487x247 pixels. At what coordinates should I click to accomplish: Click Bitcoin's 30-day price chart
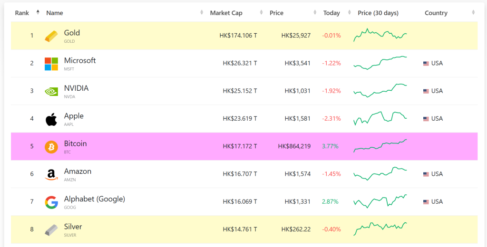(x=380, y=146)
